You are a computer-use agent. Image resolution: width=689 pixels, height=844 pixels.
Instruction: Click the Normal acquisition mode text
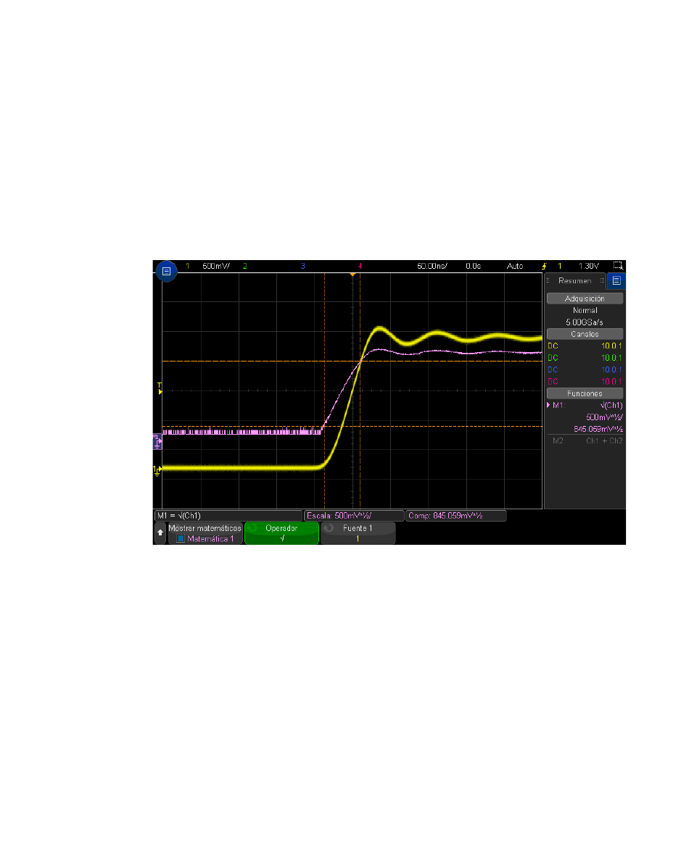click(585, 310)
